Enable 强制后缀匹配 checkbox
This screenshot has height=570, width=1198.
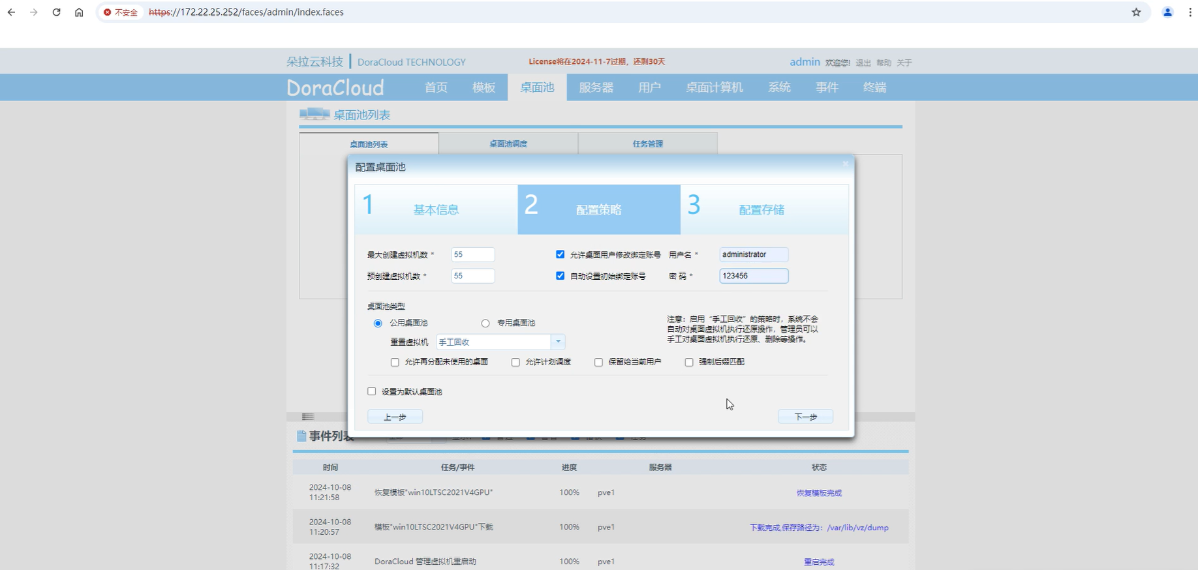pos(689,363)
